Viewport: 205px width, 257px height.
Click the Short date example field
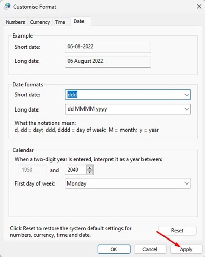coord(108,47)
